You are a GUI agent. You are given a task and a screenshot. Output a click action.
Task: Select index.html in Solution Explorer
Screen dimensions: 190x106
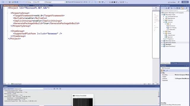[x=172, y=29]
